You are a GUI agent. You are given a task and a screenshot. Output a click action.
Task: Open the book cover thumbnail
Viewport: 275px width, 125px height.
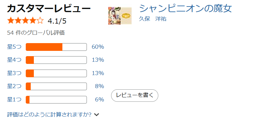tap(120, 16)
